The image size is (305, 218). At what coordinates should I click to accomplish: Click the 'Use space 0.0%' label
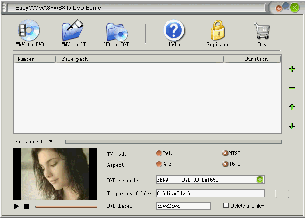tap(33, 142)
